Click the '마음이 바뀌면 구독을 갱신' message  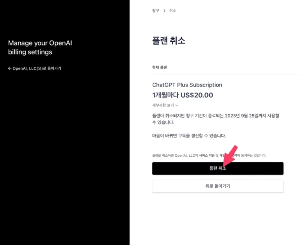pos(189,136)
